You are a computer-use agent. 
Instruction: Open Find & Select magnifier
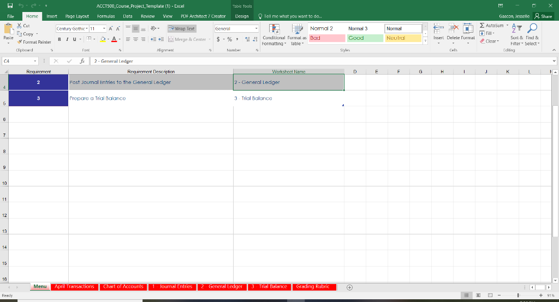tap(532, 34)
